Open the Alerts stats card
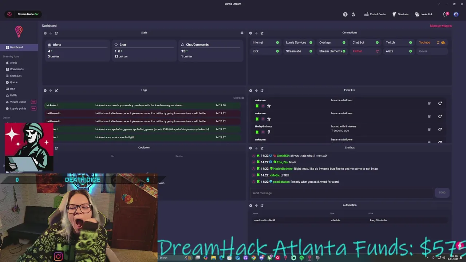The image size is (466, 262). 78,51
